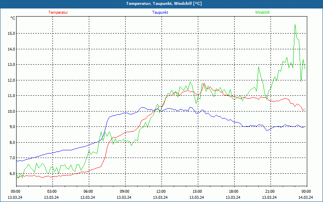Click the 21:00 time axis label

(x=271, y=191)
